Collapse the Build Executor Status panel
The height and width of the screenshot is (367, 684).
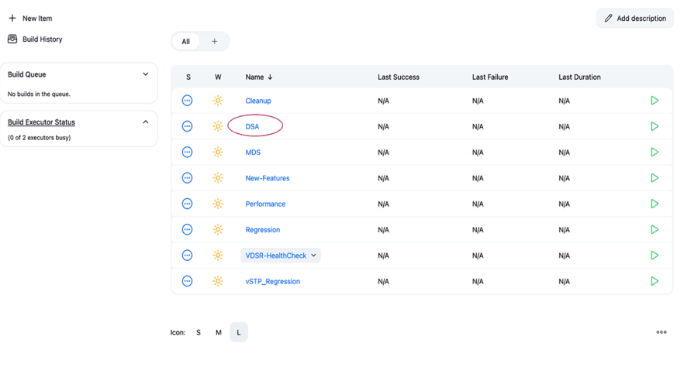145,122
